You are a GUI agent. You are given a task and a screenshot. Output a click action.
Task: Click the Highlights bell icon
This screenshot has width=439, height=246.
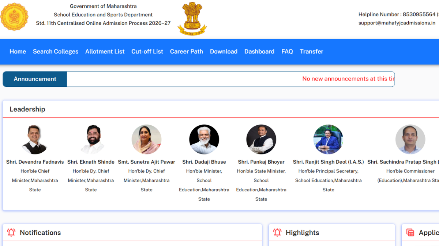click(277, 233)
